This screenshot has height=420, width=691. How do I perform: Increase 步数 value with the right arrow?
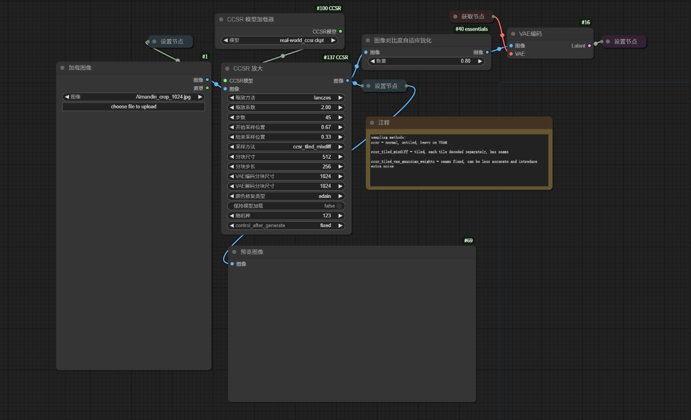tap(340, 117)
